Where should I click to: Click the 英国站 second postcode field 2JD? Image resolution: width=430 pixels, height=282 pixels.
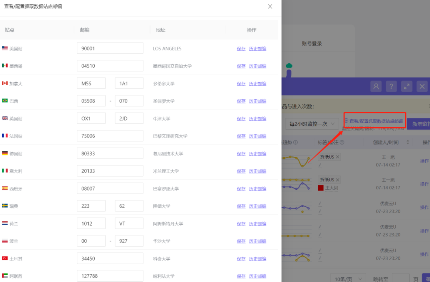(x=129, y=119)
